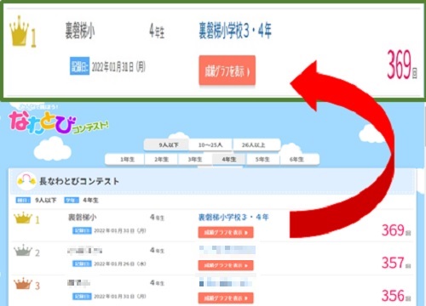Show score graph for the rank 2 entry
This screenshot has width=426, height=306.
tap(226, 265)
